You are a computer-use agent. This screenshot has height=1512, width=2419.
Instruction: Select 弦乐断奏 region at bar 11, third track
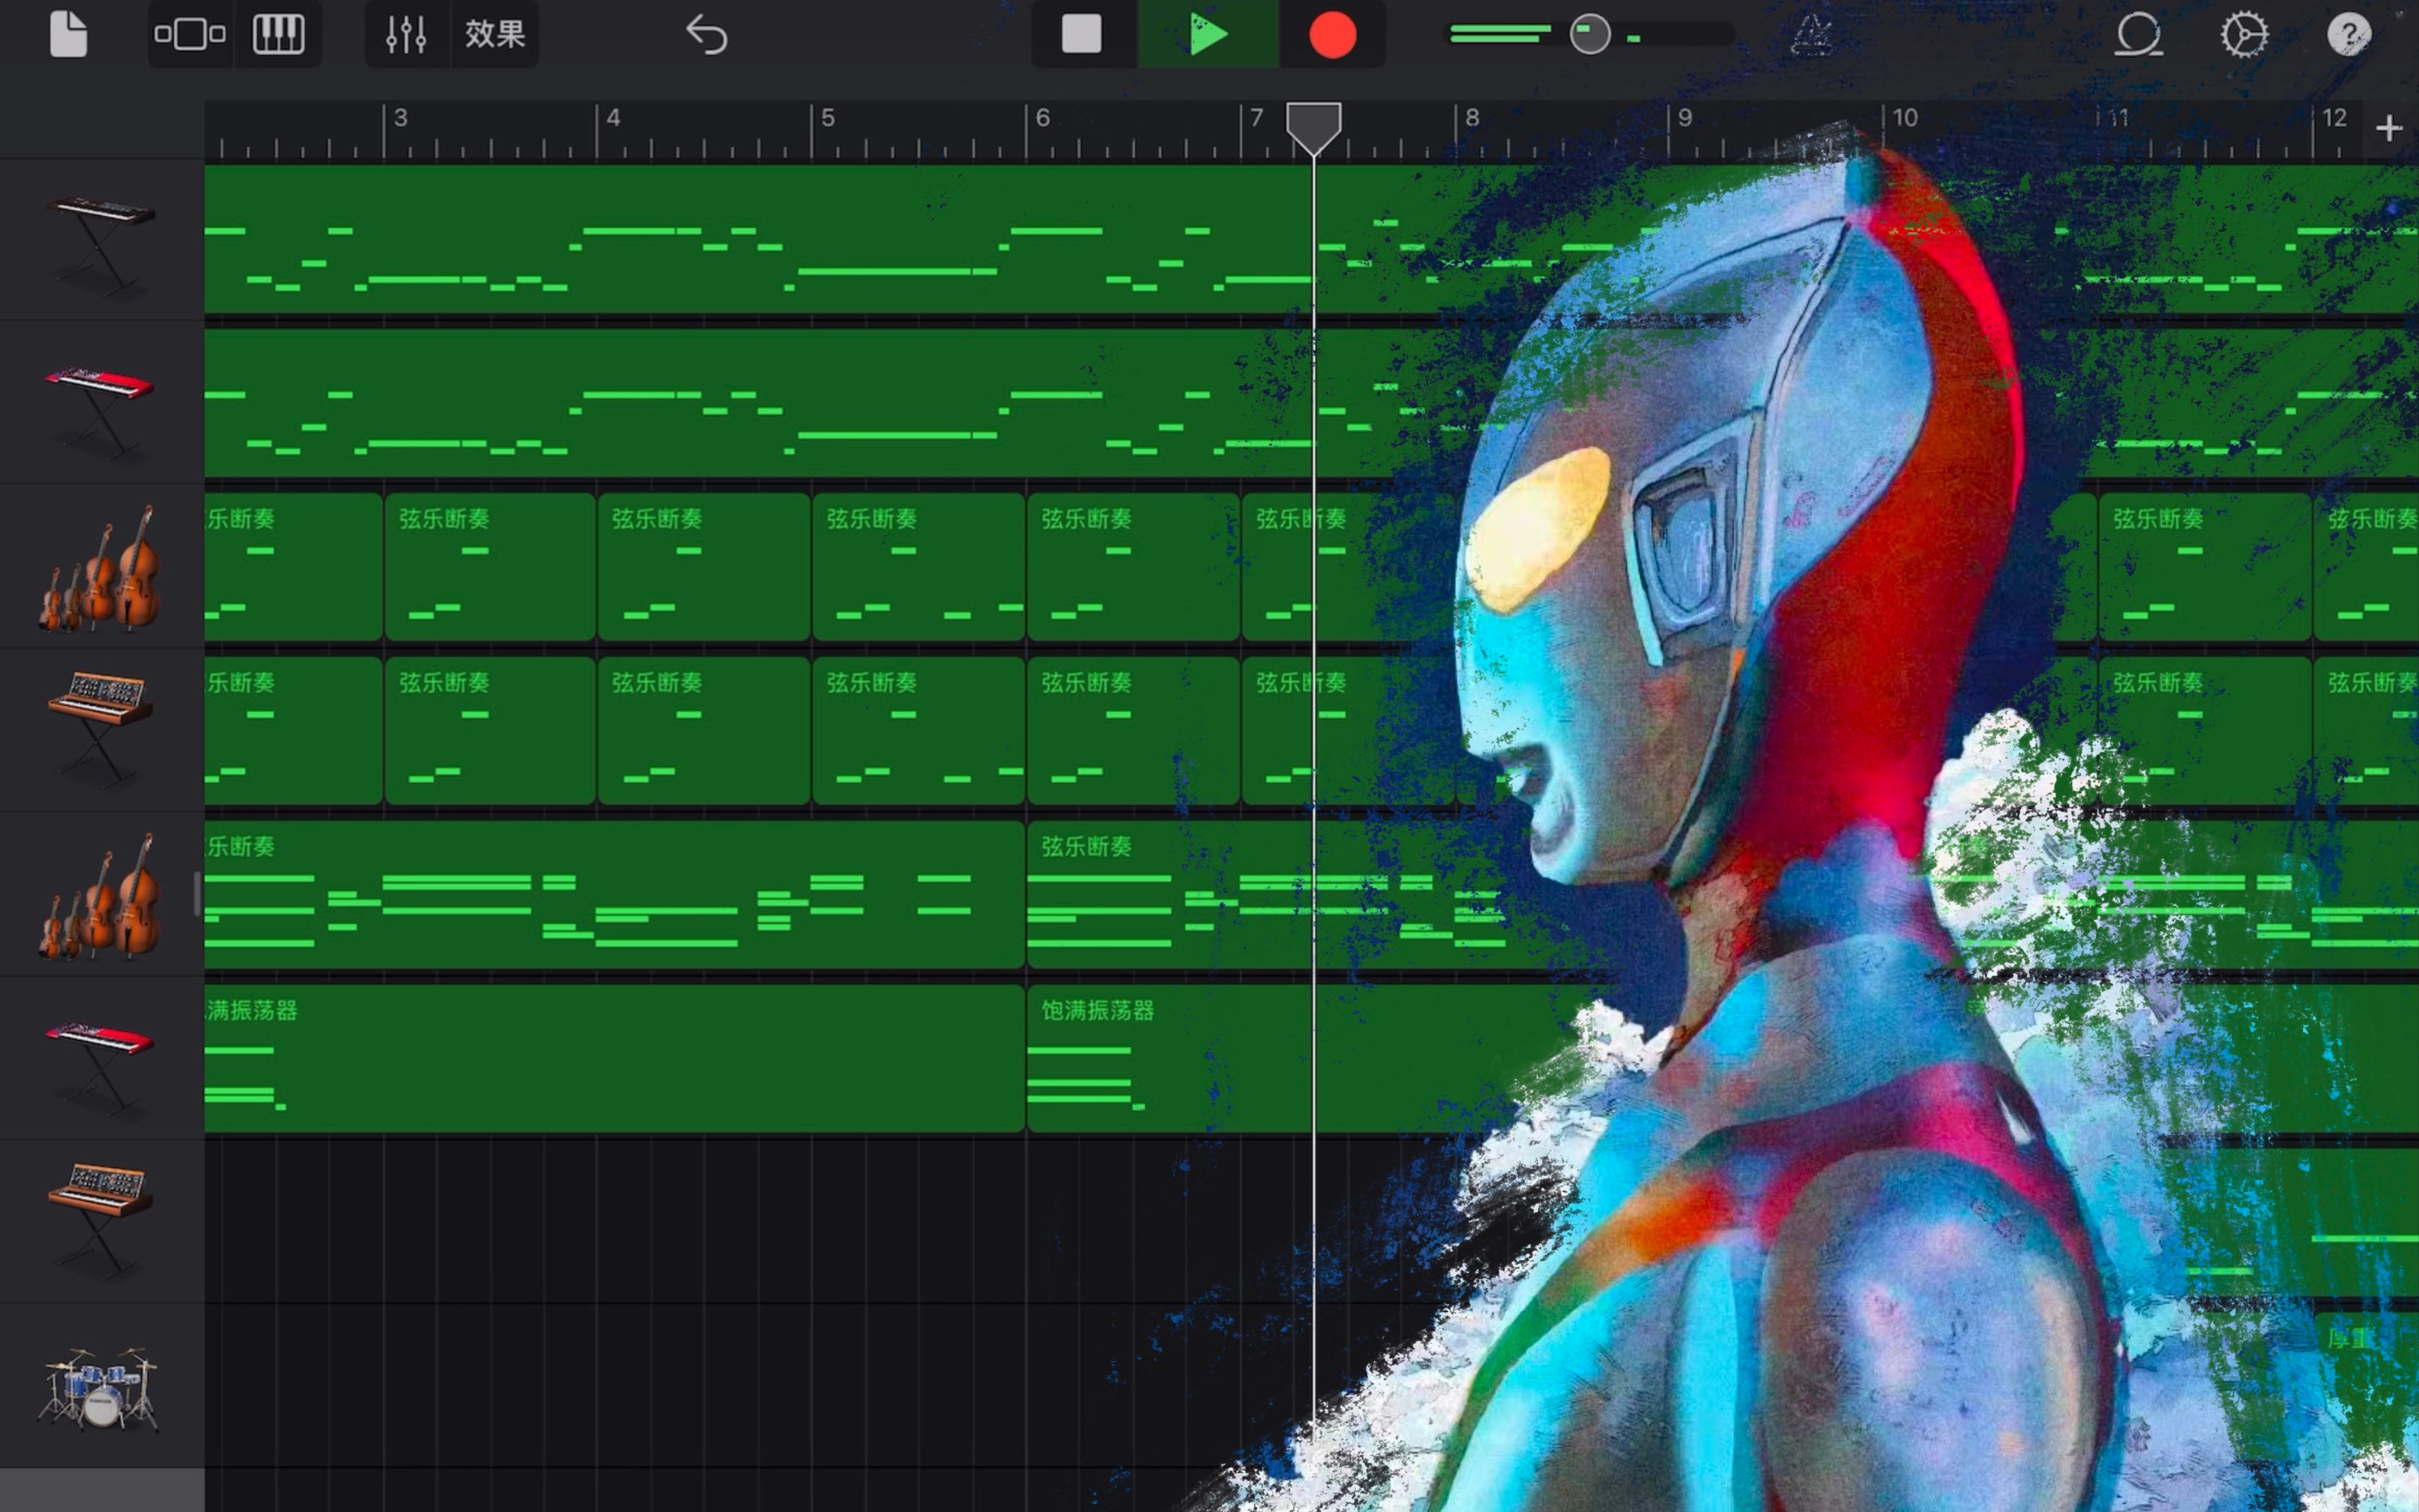point(2205,566)
